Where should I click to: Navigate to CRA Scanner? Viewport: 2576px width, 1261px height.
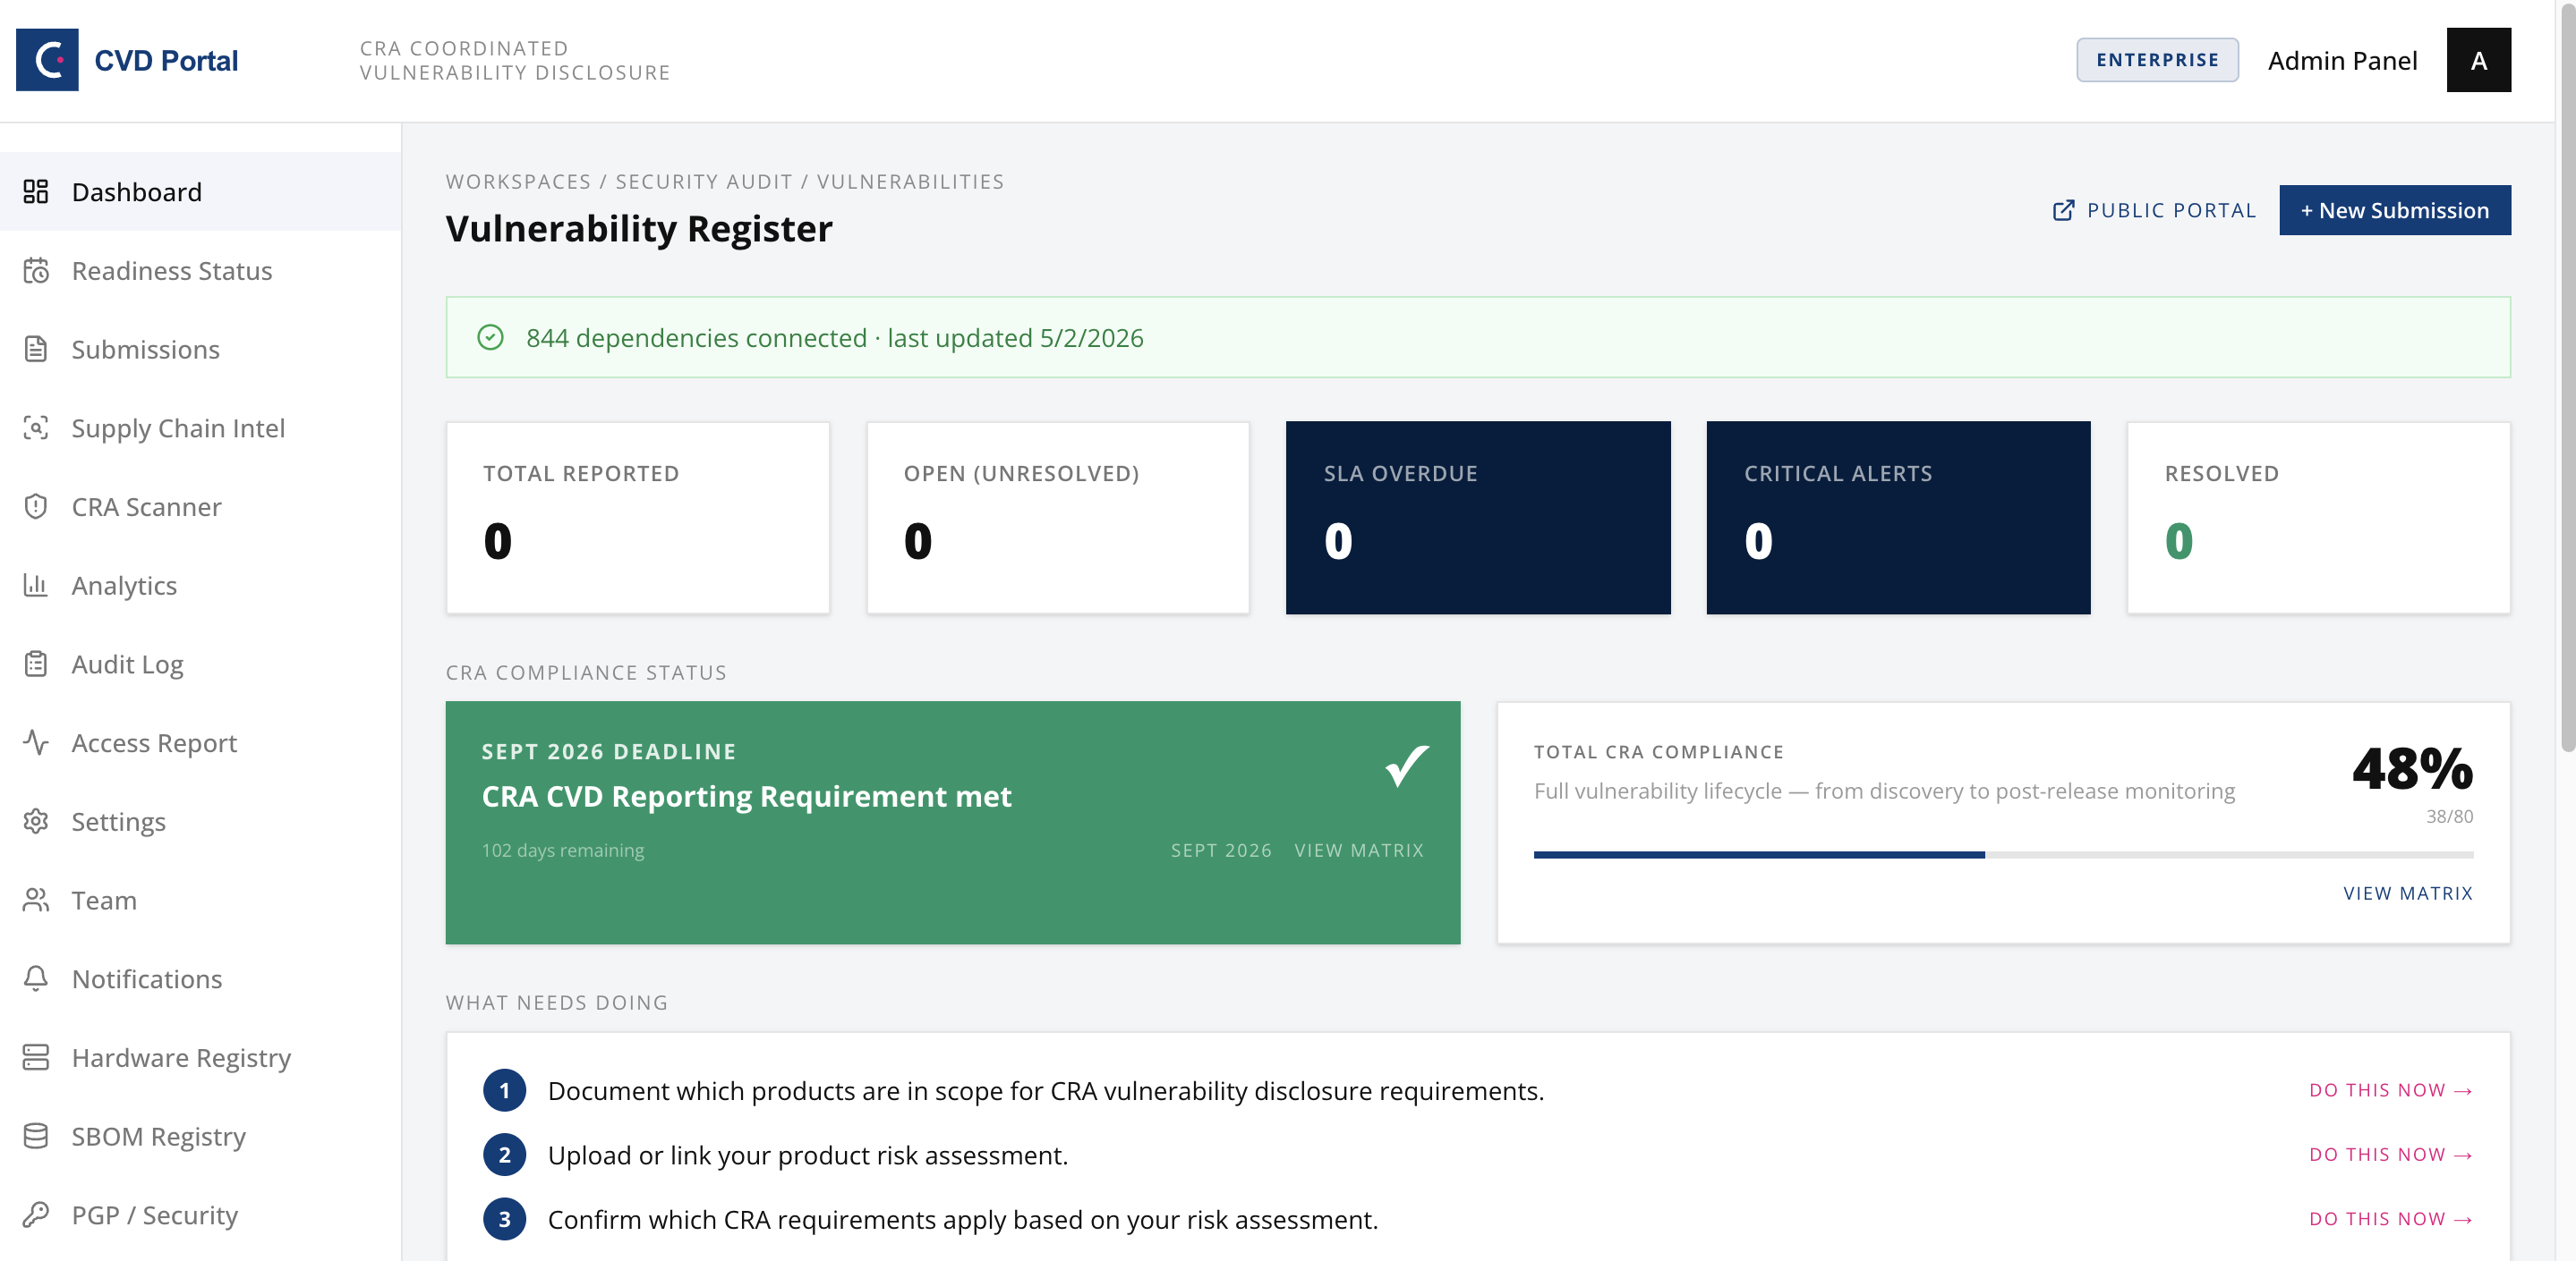200,506
